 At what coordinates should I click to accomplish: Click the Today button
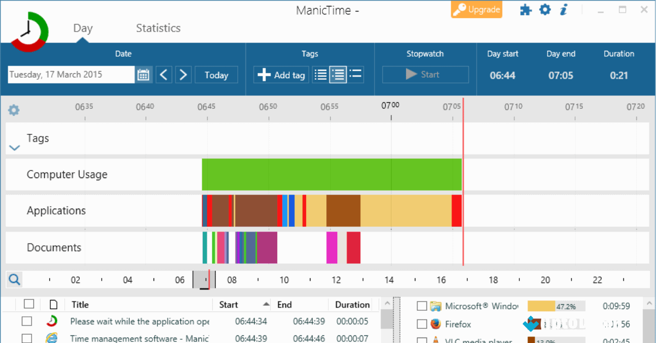pos(216,75)
